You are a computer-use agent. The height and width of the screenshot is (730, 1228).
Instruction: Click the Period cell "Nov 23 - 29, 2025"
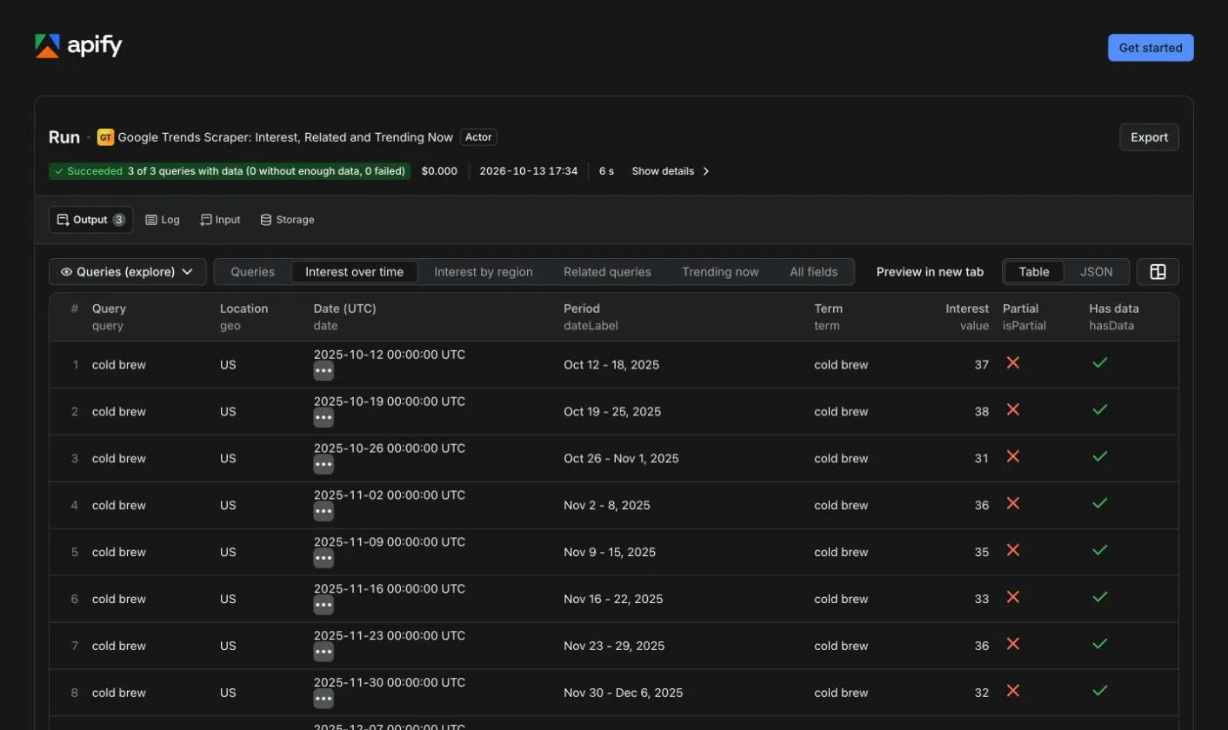[x=614, y=647]
